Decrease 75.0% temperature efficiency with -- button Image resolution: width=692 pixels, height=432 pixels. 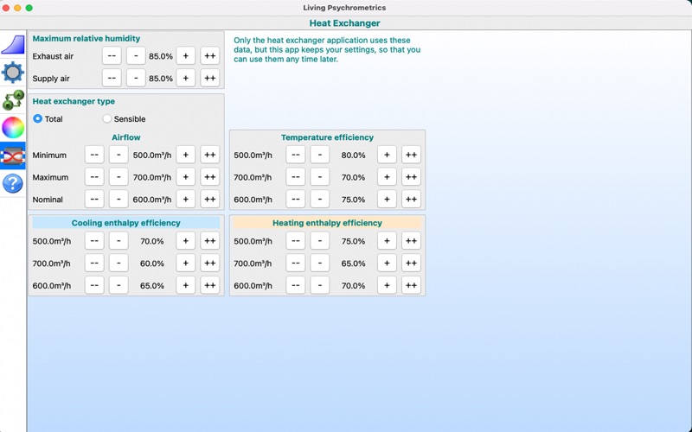click(x=296, y=199)
